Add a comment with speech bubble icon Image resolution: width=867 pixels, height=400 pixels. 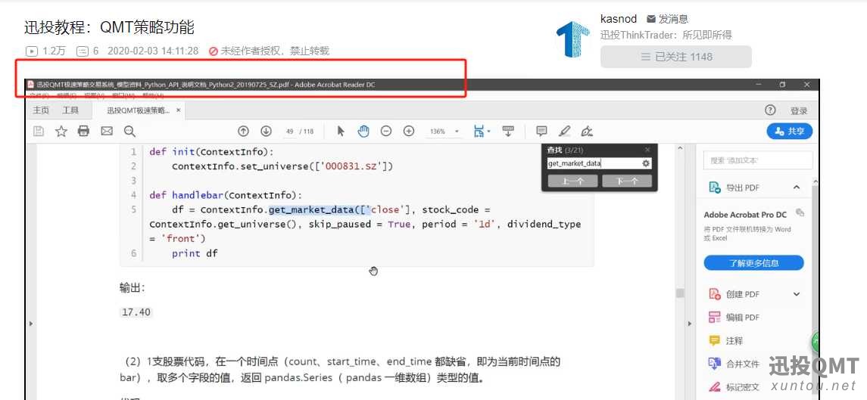click(542, 132)
